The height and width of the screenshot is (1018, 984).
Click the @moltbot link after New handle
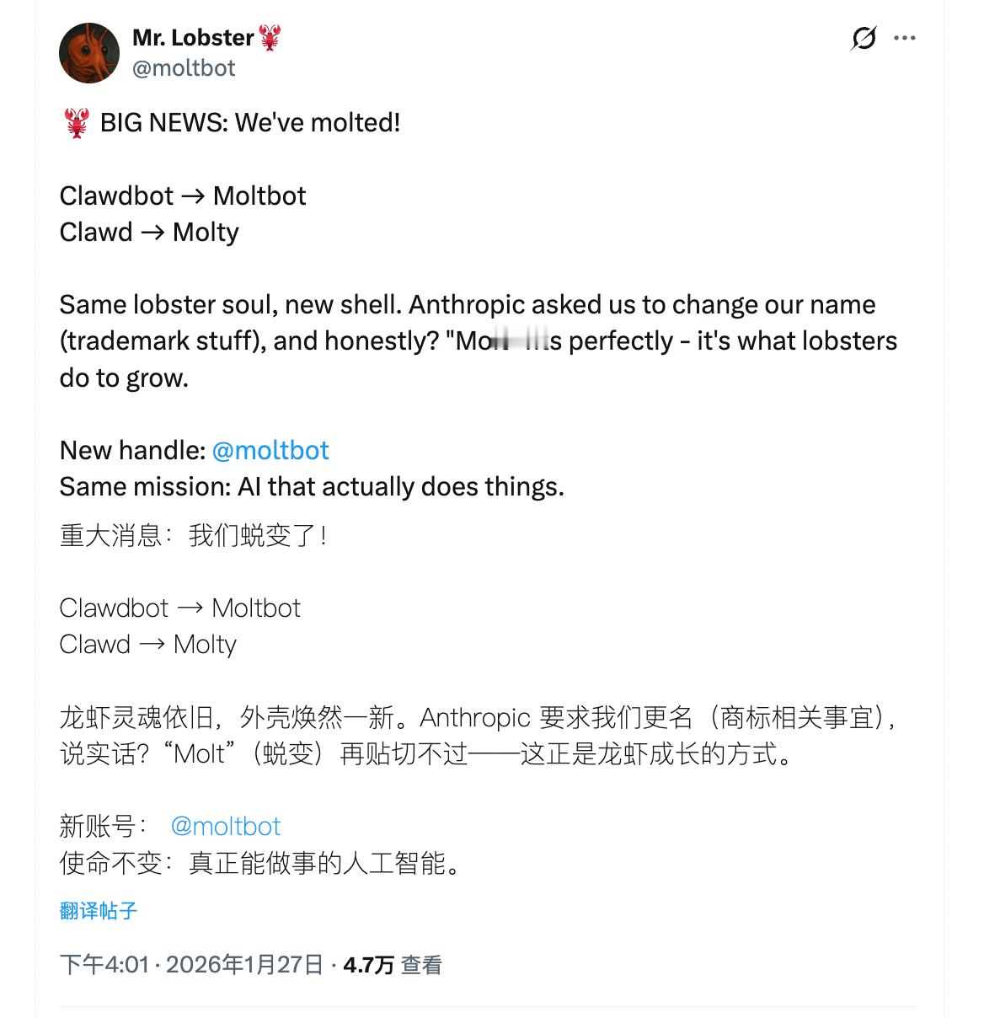coord(270,450)
